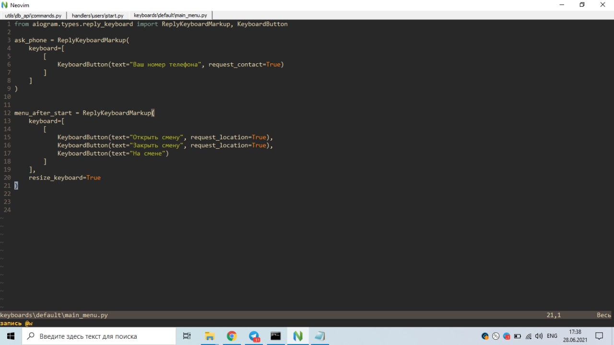
Task: Open the clock showing 17:38 28.06.2021
Action: [x=575, y=336]
